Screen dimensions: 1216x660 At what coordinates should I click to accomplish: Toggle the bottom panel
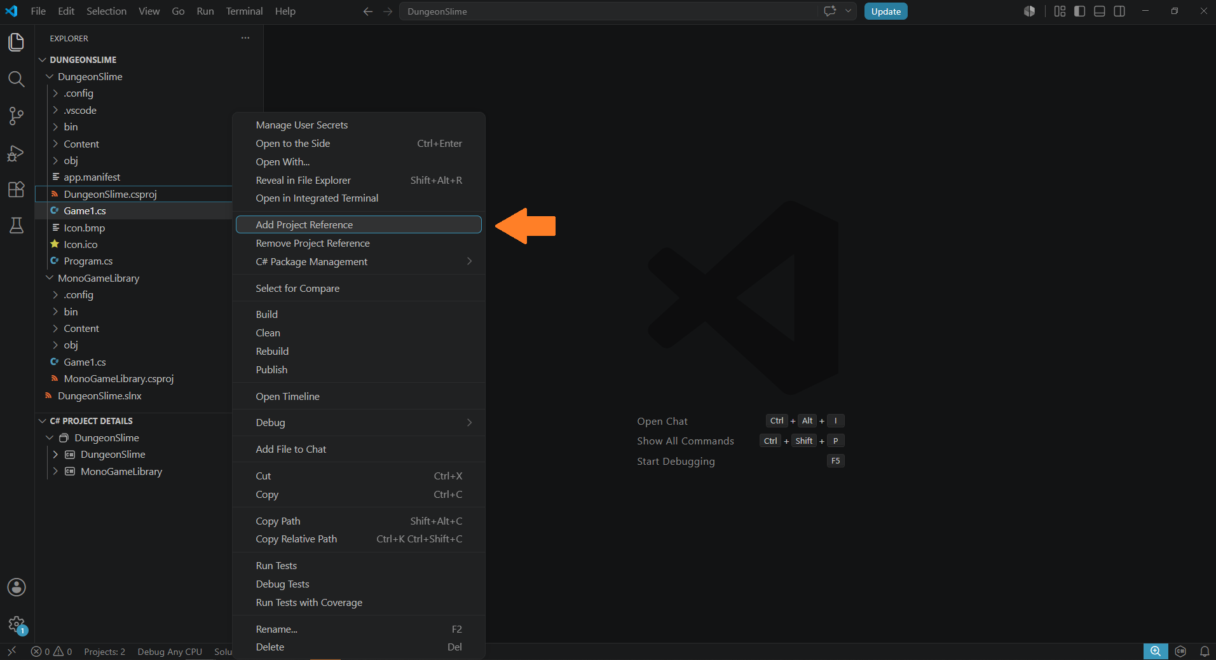(x=1100, y=11)
